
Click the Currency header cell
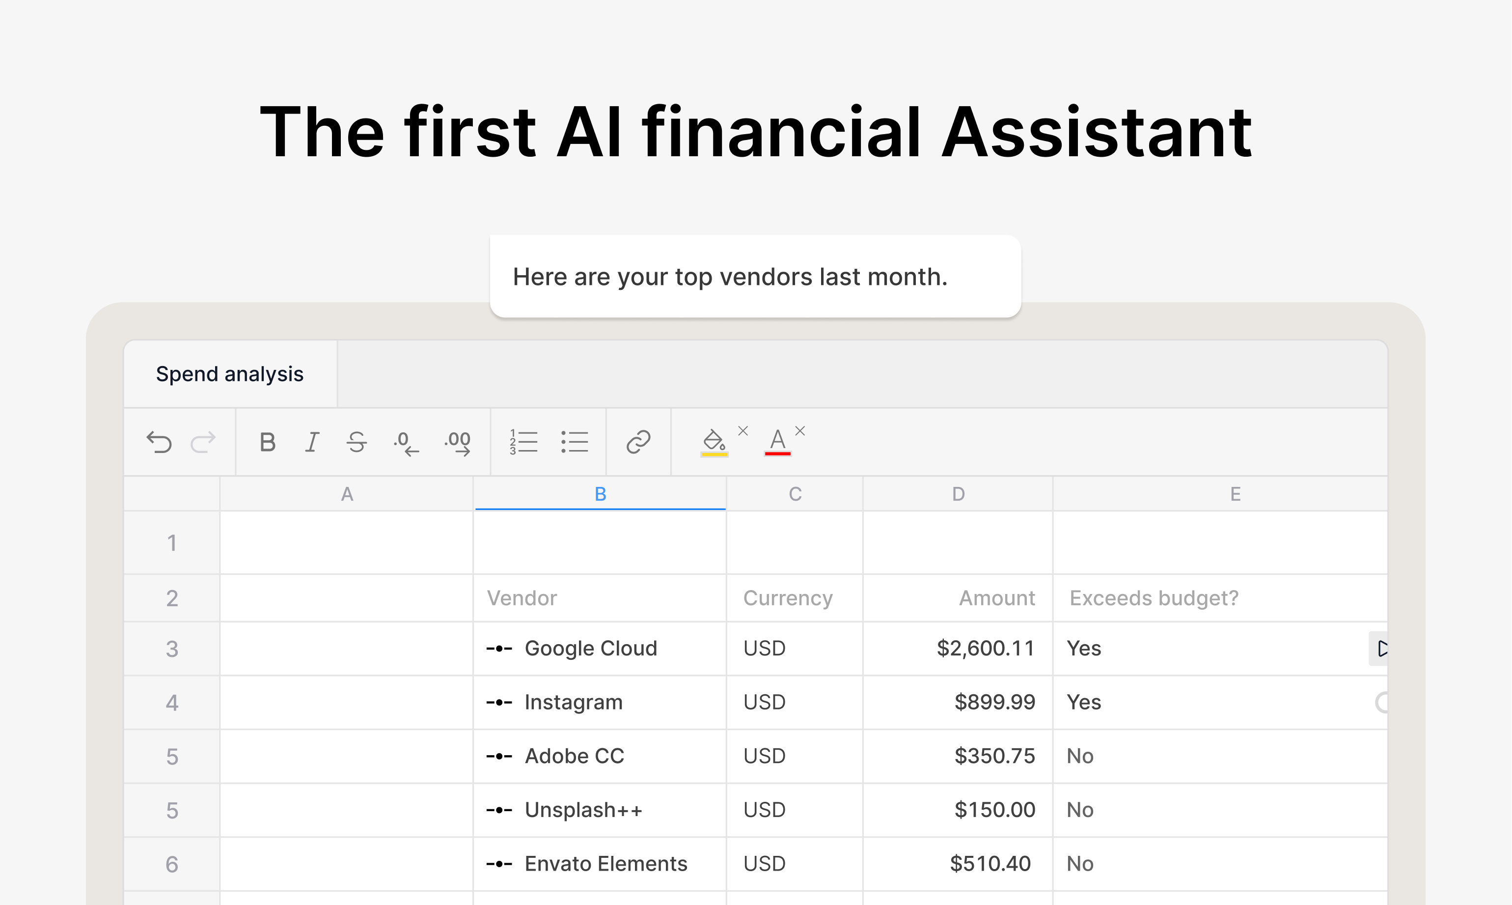pos(795,598)
